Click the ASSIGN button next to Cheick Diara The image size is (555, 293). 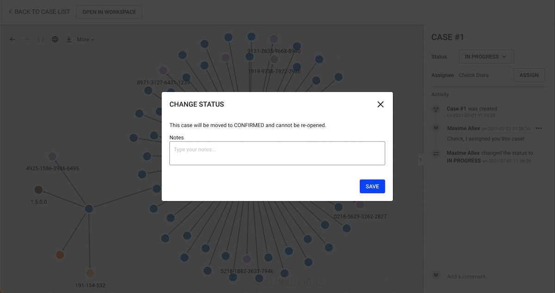tap(529, 75)
